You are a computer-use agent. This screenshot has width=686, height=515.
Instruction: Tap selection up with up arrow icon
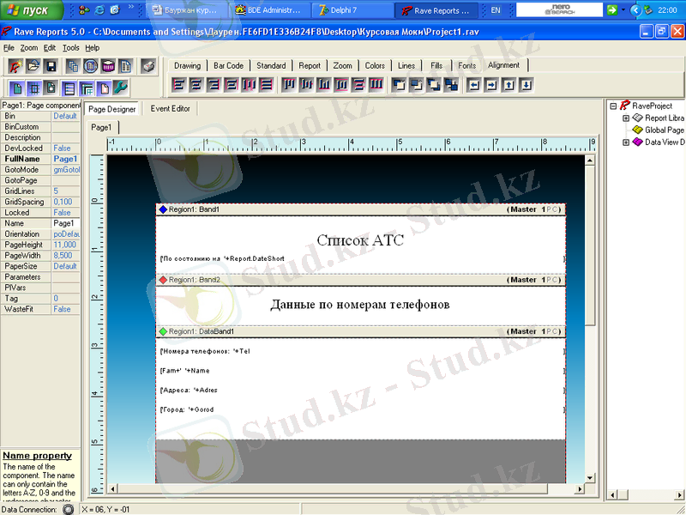tap(508, 84)
